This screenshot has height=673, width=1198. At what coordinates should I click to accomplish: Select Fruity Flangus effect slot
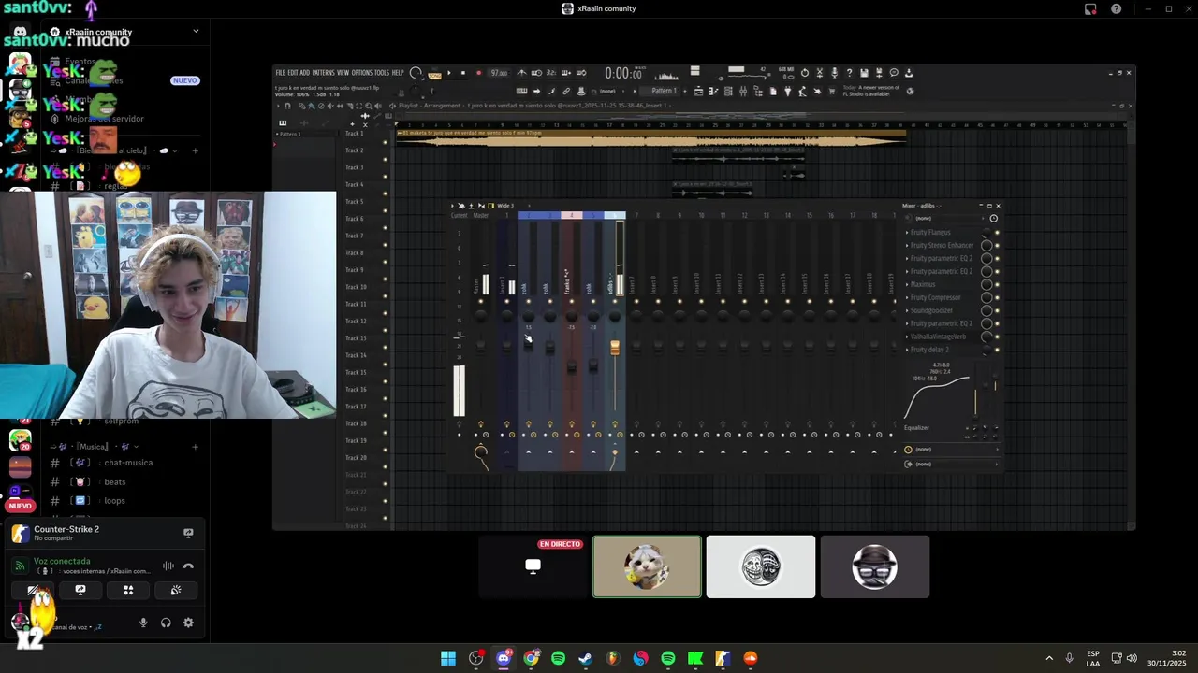click(930, 232)
